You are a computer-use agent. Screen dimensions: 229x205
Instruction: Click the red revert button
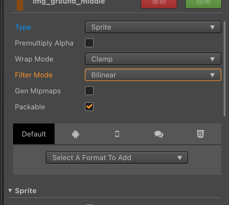159,3
